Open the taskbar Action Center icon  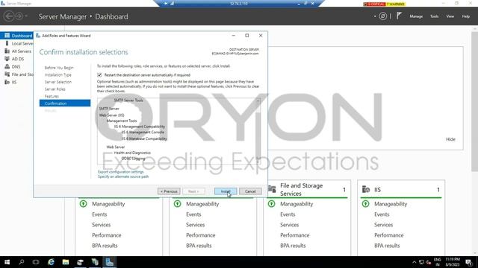coord(468,262)
